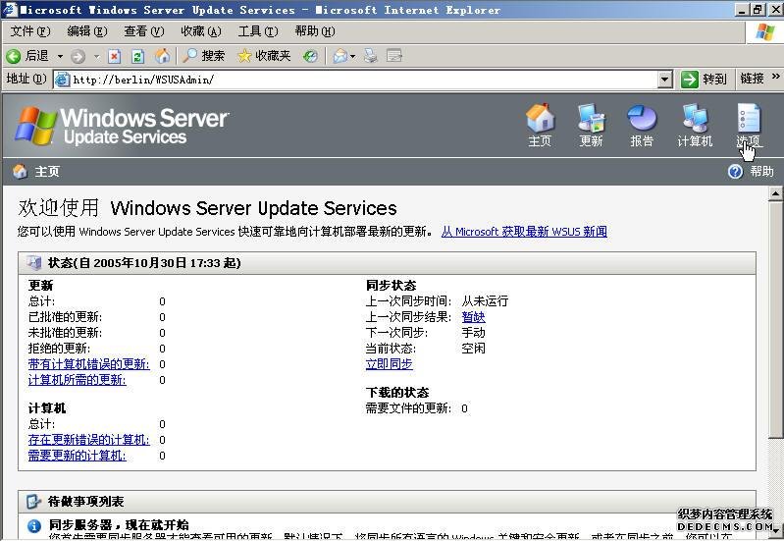Click link 需要更新的计算机
The width and height of the screenshot is (784, 541).
pos(77,456)
